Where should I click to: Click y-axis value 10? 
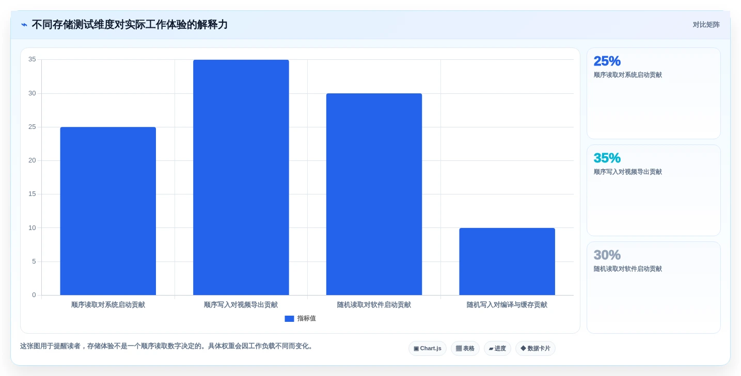pyautogui.click(x=32, y=228)
